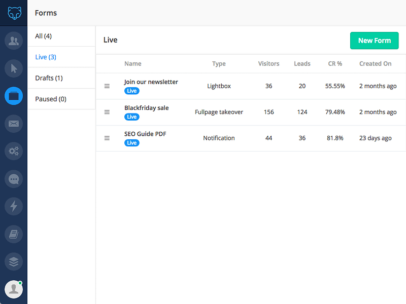Open the menu handle for Blackfriday sale
Screen dimensions: 406x304
click(x=107, y=112)
